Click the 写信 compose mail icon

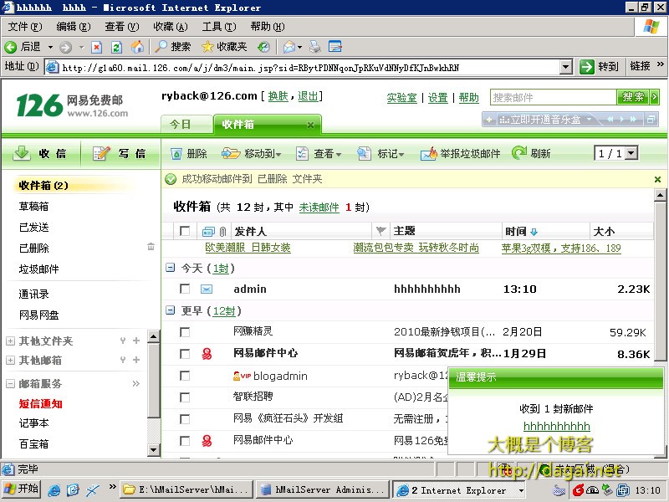(102, 153)
